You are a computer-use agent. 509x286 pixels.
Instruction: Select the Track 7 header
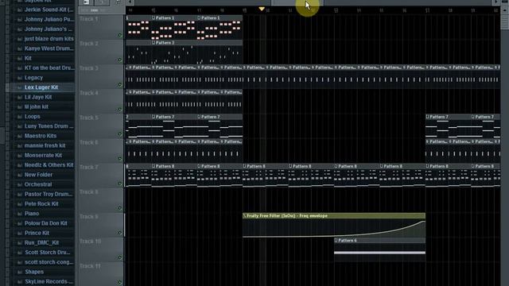[101, 176]
